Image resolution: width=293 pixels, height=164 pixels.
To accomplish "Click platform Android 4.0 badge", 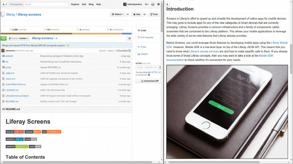I will (17, 147).
